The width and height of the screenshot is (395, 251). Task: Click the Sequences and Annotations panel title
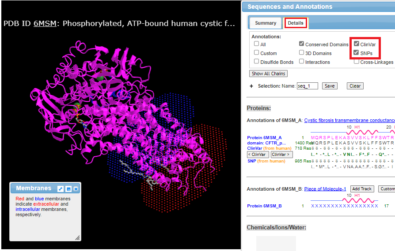[290, 7]
